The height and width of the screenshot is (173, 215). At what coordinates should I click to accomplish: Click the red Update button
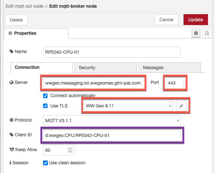196,20
